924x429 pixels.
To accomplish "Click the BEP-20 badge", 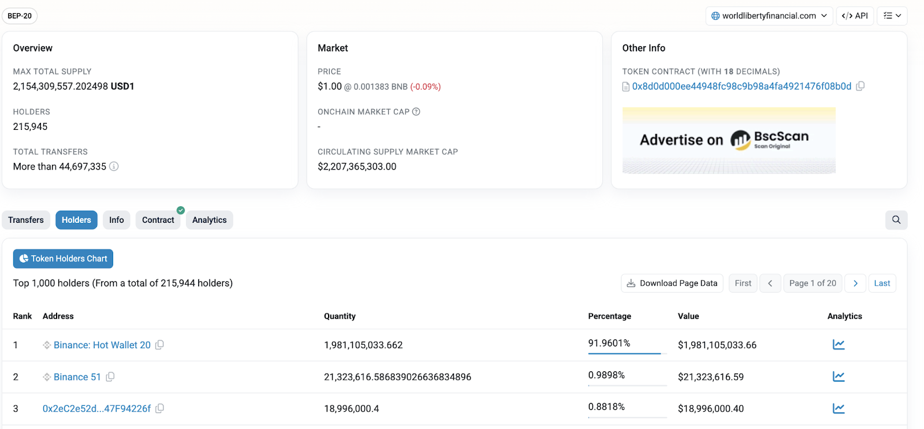I will (x=20, y=16).
